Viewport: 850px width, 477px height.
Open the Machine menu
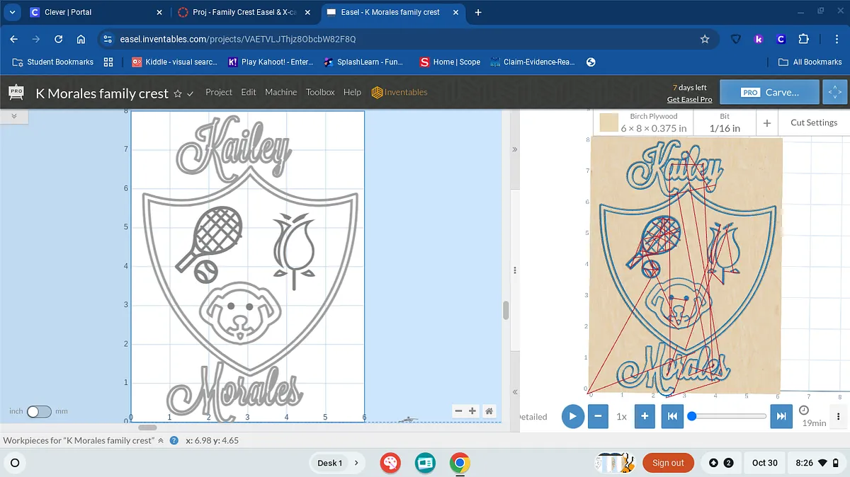[x=280, y=92]
